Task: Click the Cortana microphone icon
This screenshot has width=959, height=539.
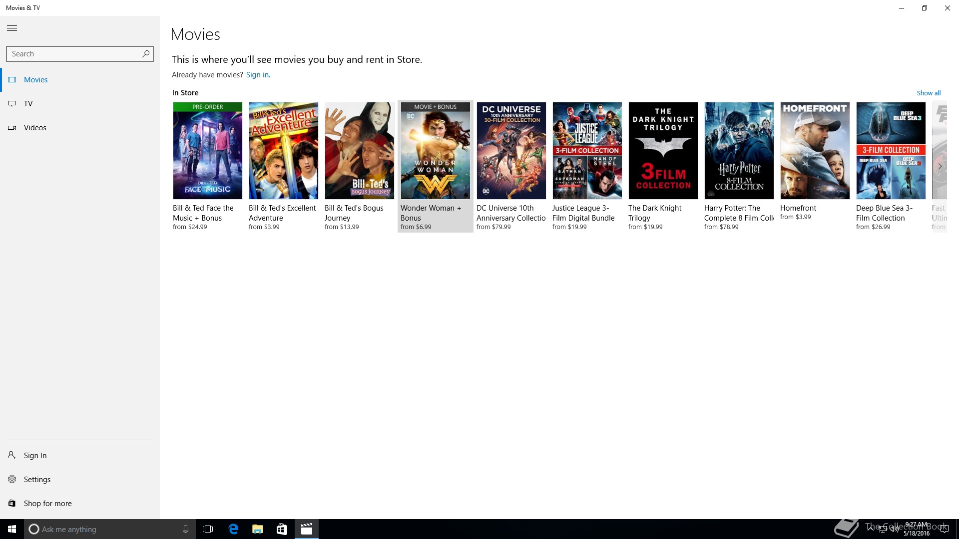Action: tap(185, 529)
